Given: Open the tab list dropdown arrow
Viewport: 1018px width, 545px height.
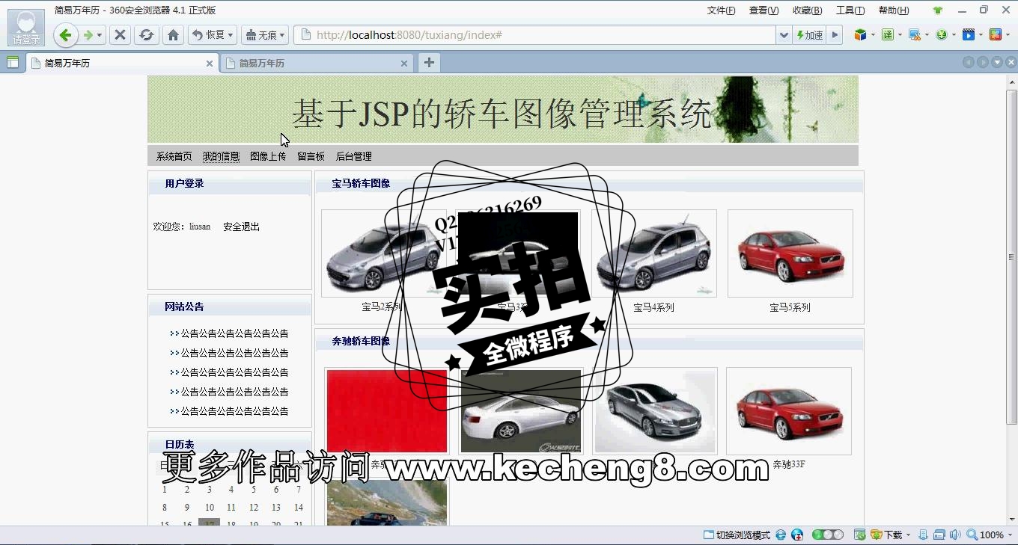Looking at the screenshot, I should tap(997, 63).
